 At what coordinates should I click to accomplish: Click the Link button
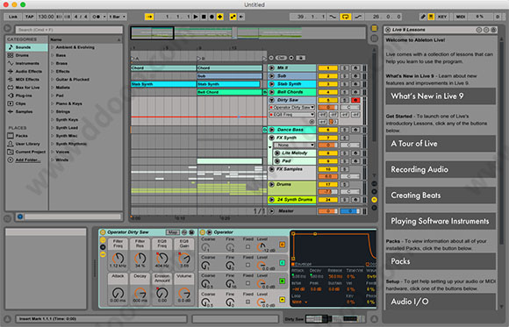coord(13,17)
